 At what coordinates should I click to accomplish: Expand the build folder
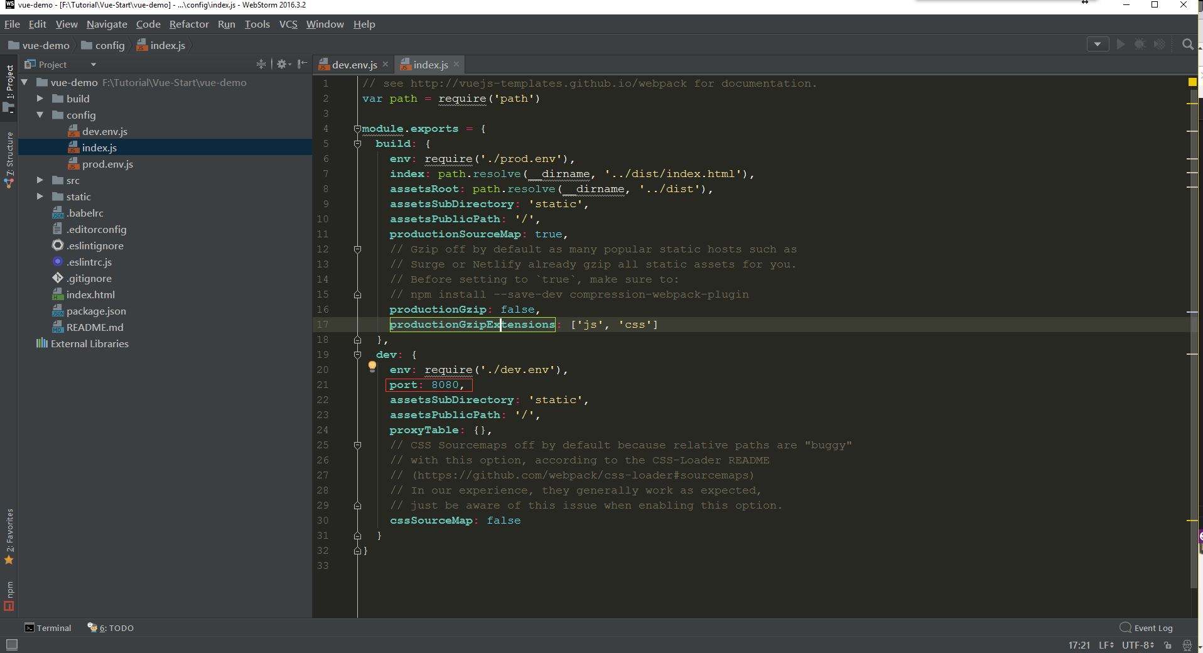(x=40, y=99)
